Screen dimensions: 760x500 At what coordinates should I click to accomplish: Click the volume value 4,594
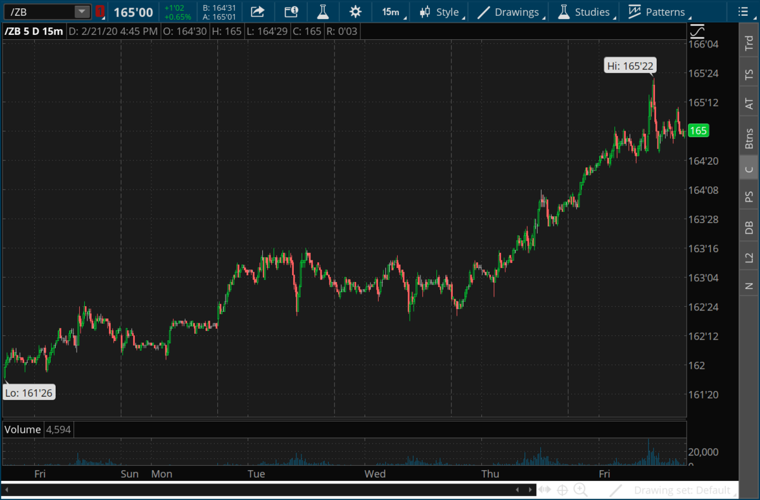pyautogui.click(x=58, y=430)
